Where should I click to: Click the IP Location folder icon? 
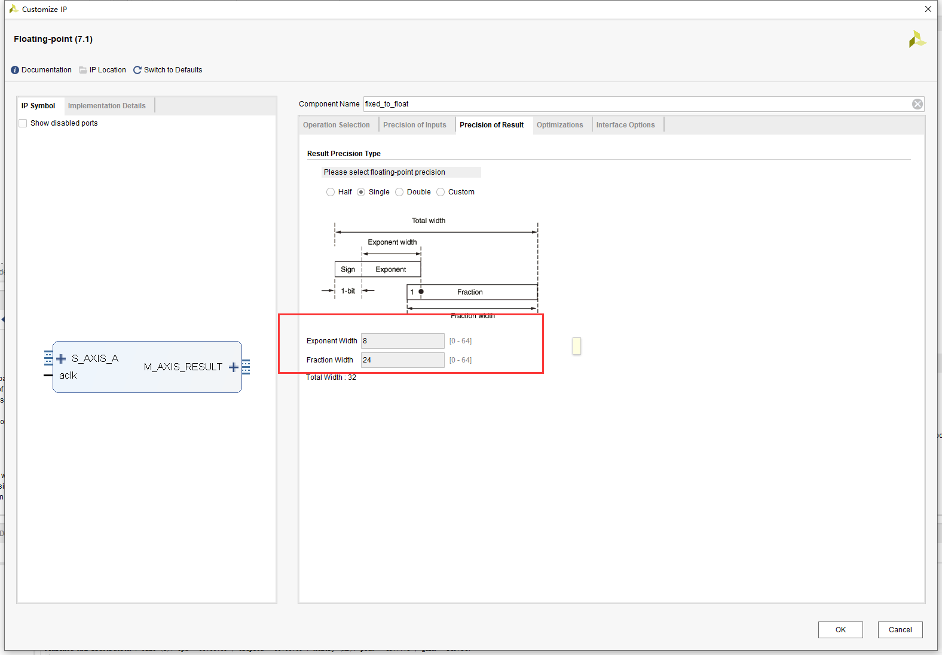(83, 70)
